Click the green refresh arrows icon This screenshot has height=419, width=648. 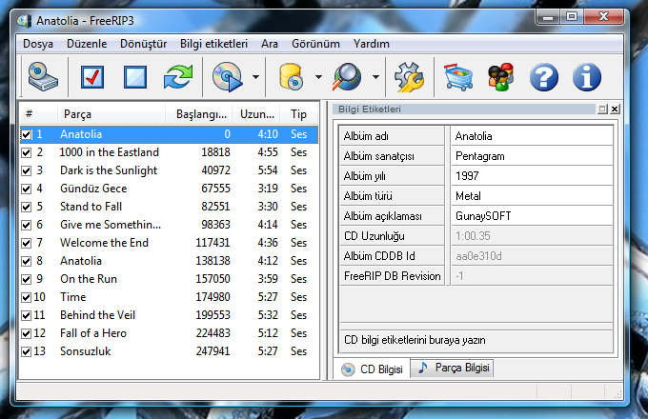(178, 77)
